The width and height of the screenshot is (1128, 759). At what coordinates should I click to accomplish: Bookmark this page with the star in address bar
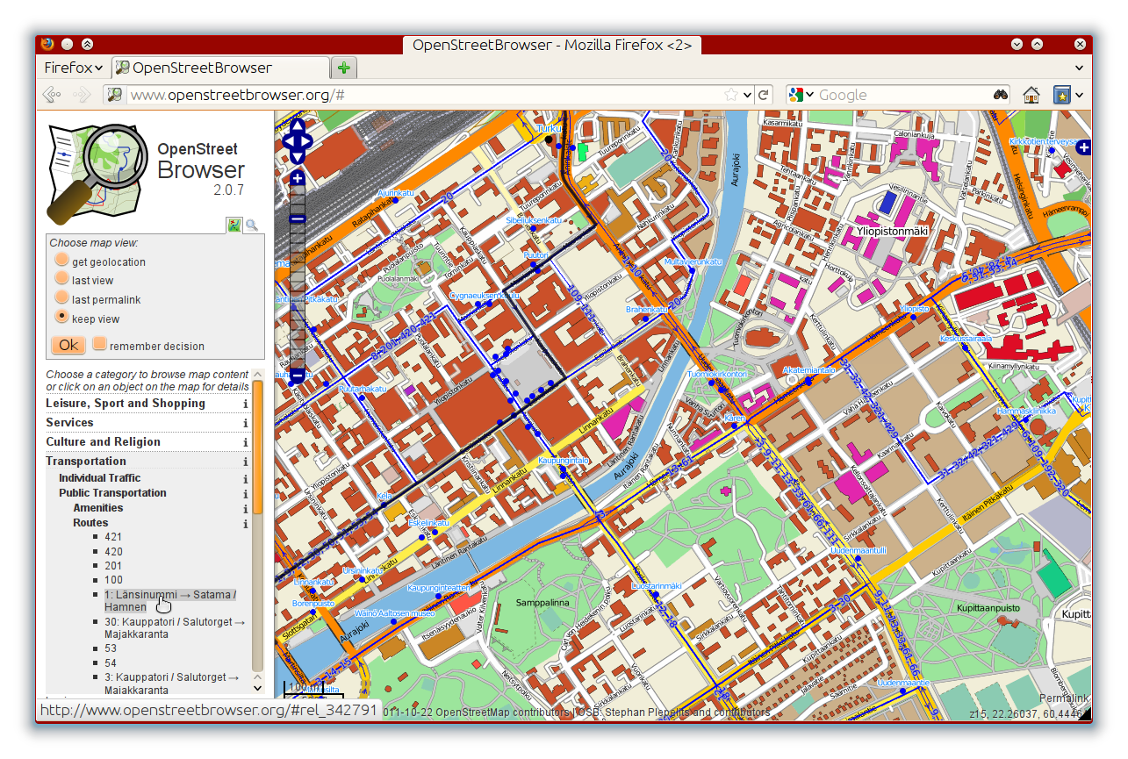pos(730,95)
